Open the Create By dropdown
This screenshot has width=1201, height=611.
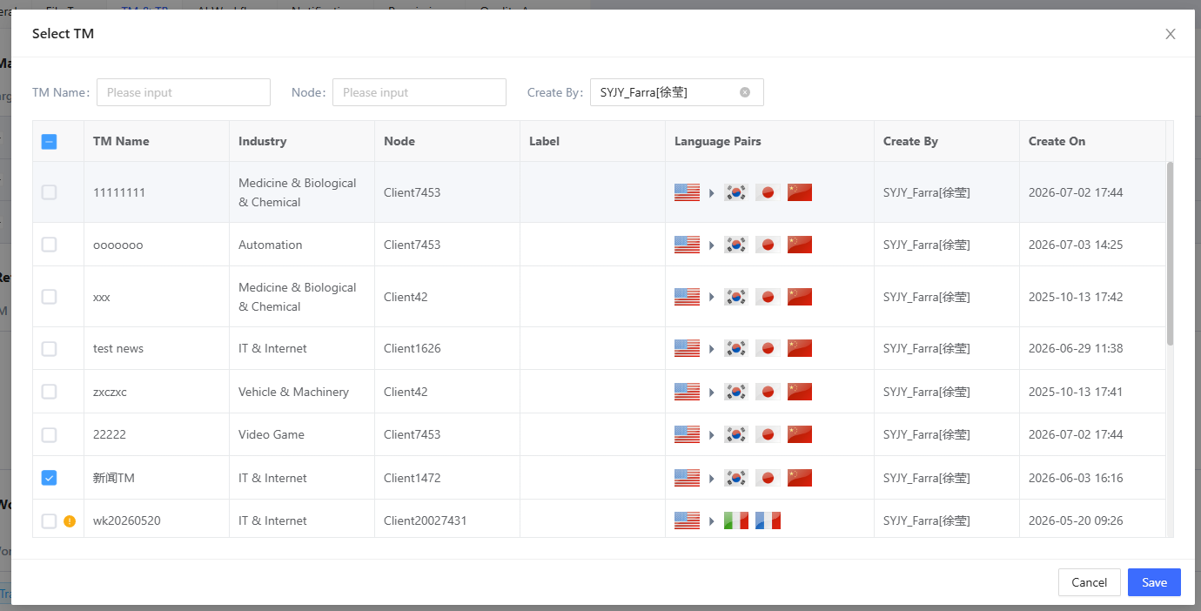(676, 92)
